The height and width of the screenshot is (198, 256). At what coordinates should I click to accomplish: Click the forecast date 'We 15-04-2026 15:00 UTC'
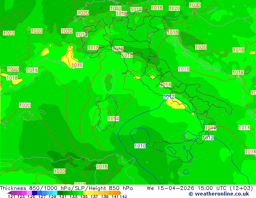coord(187,188)
